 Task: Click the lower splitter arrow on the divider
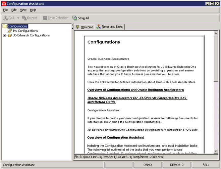(x=73, y=28)
